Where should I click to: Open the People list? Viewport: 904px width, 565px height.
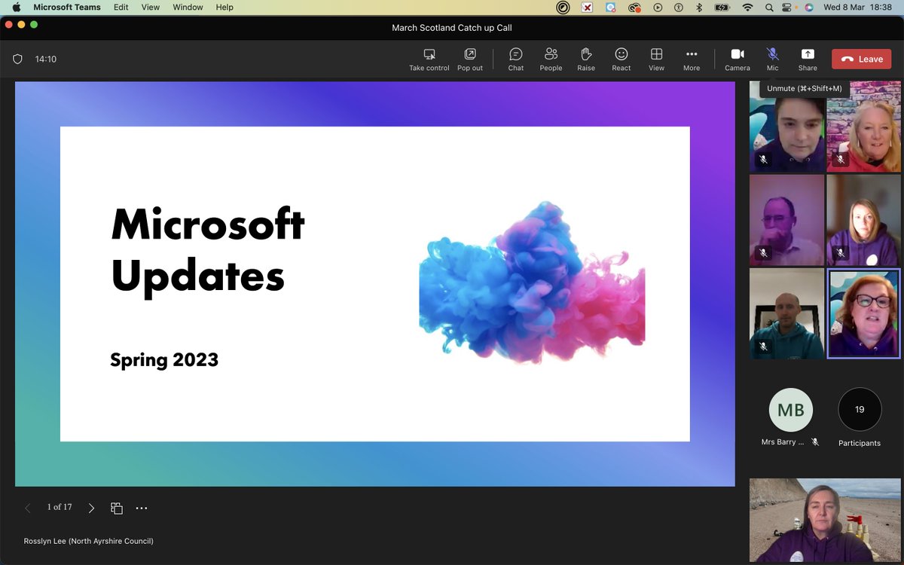point(551,59)
